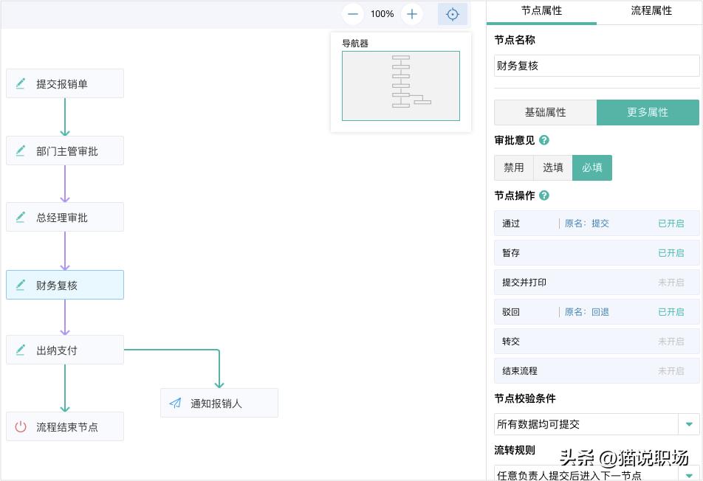Click the paper-plane icon on 通知报销人 node

click(175, 403)
